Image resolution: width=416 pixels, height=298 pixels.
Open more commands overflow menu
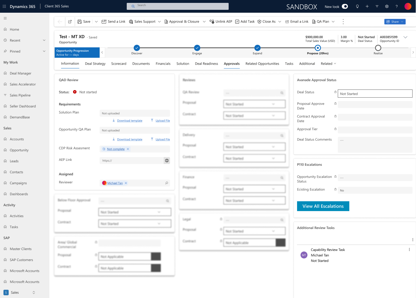[343, 22]
